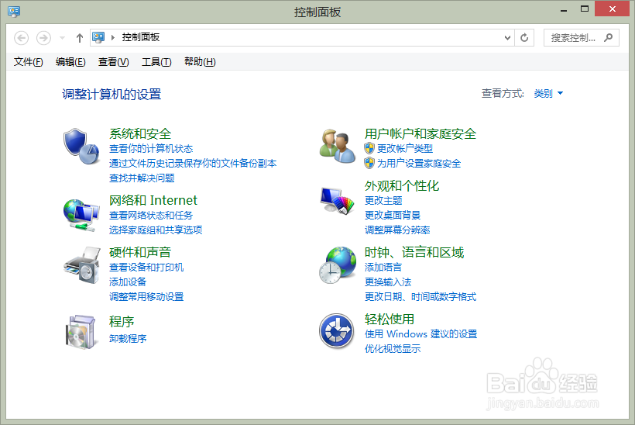Open 用户帐户和家庭安全 heading
The height and width of the screenshot is (425, 635).
pyautogui.click(x=420, y=134)
